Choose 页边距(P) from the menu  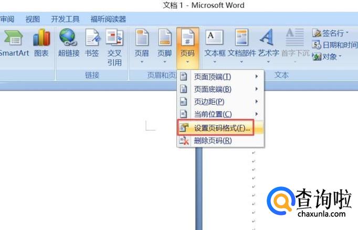click(220, 102)
